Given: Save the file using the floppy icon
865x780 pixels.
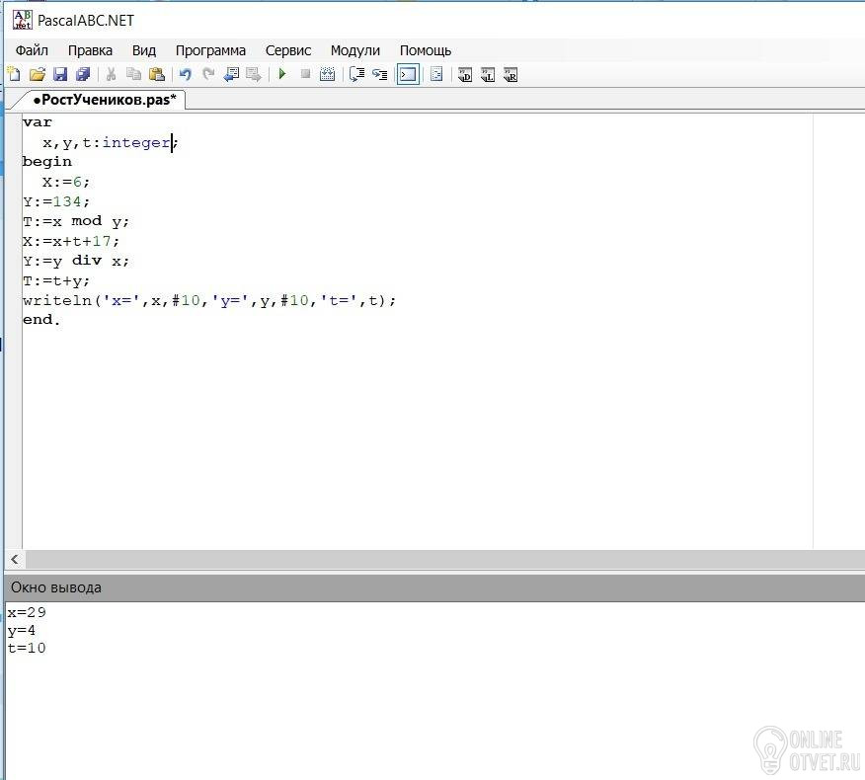Looking at the screenshot, I should (x=60, y=74).
